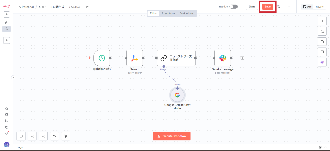The width and height of the screenshot is (330, 151).
Task: Fit workflow to view
Action: pyautogui.click(x=21, y=136)
